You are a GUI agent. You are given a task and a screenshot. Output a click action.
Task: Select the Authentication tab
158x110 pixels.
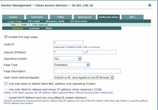[x=109, y=17]
